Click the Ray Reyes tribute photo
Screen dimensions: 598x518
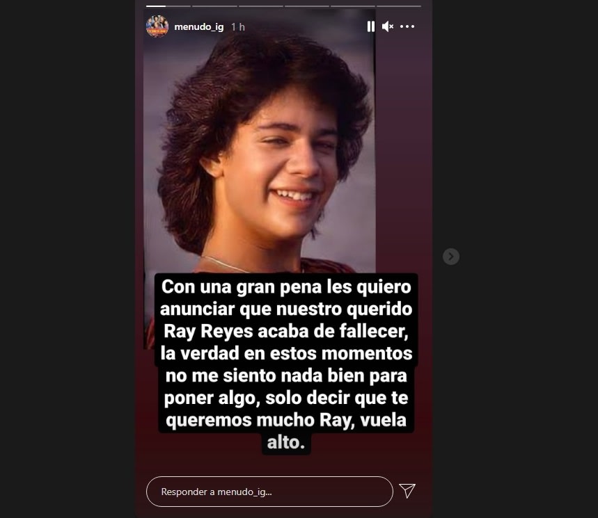(x=260, y=152)
